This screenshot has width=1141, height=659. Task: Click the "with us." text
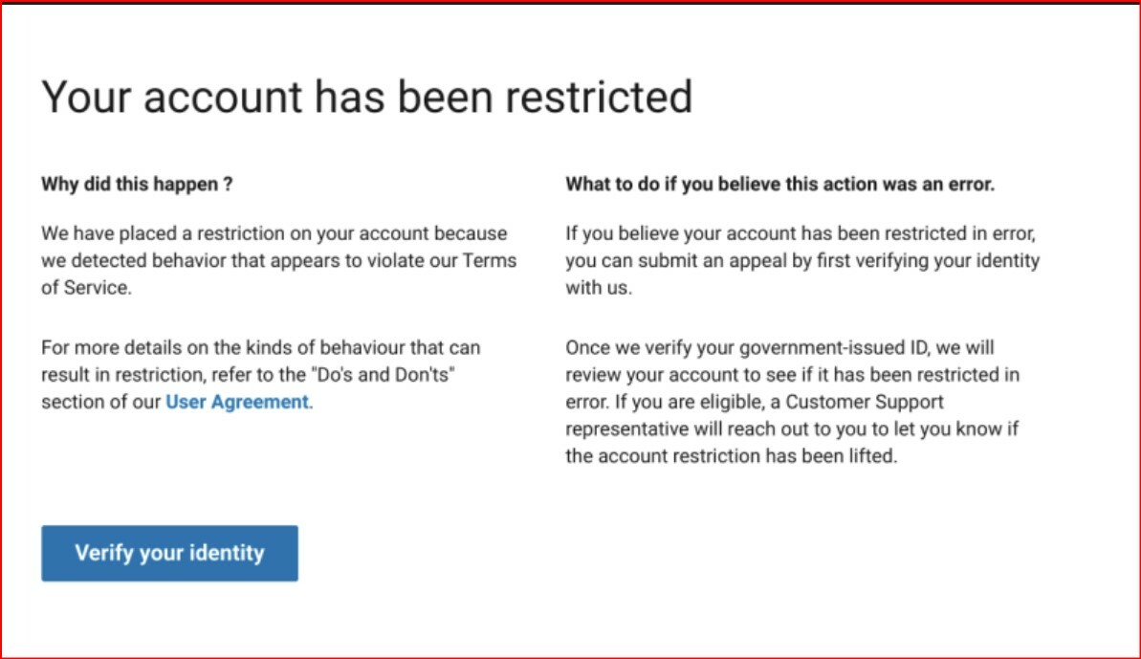coord(599,287)
